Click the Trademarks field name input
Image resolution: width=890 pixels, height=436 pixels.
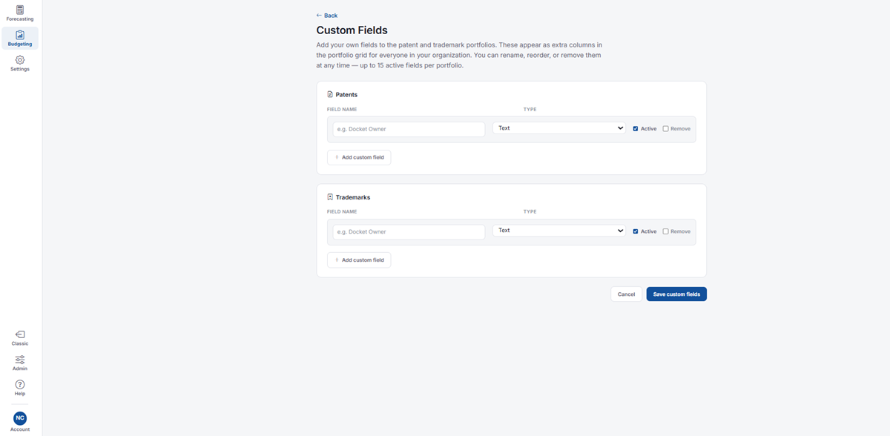tap(409, 231)
